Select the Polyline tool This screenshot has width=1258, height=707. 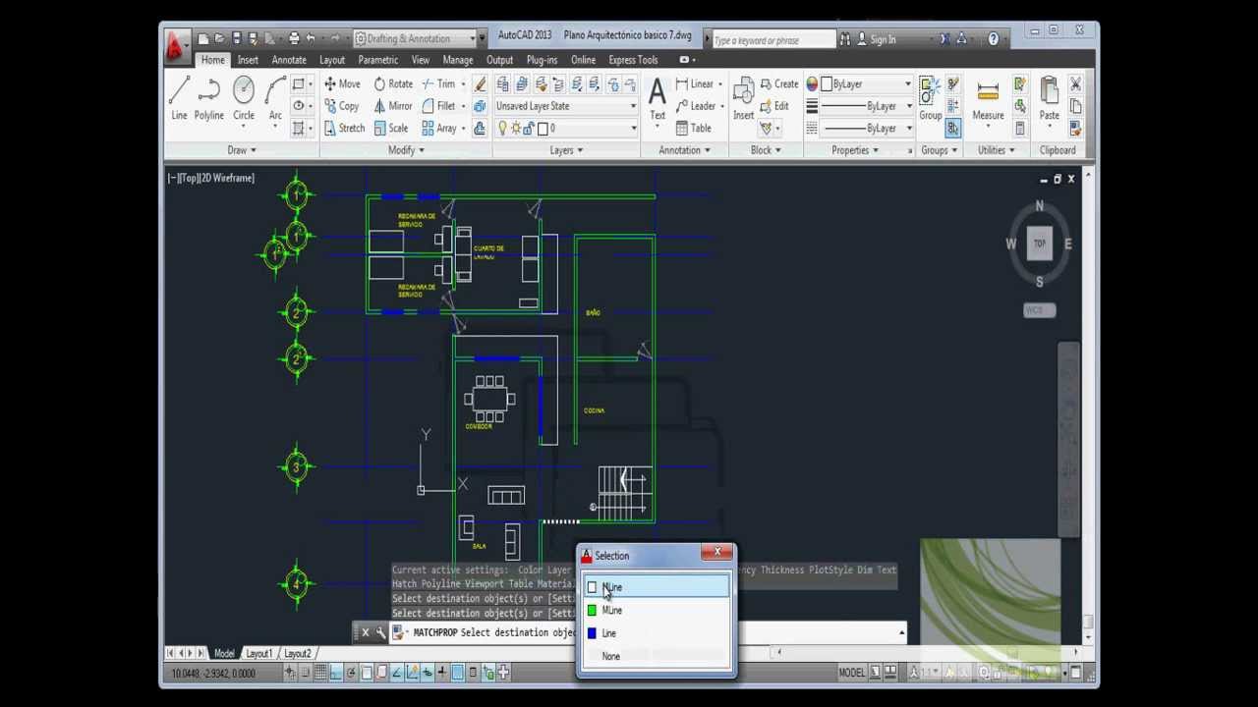coord(208,99)
